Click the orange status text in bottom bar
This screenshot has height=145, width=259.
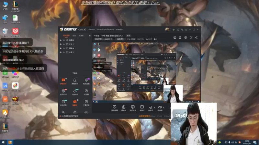coord(145,116)
